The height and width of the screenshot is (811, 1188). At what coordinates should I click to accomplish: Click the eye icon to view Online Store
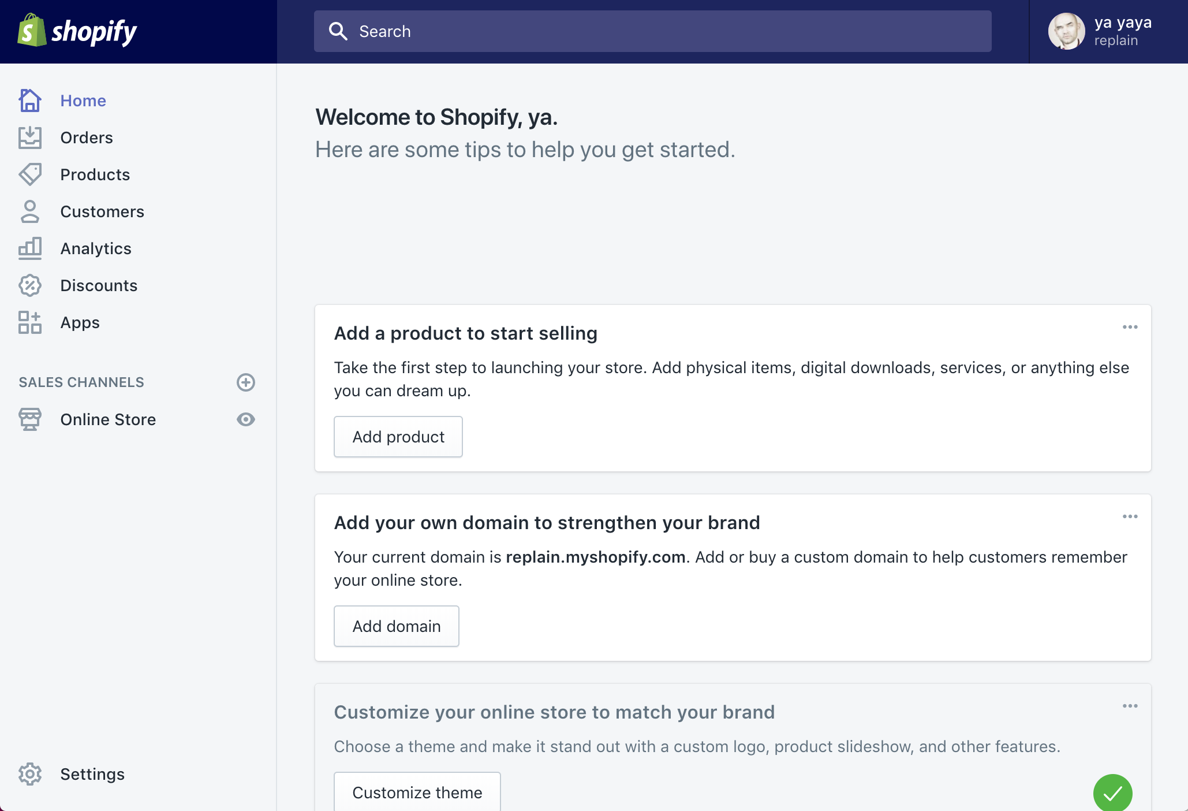[246, 419]
